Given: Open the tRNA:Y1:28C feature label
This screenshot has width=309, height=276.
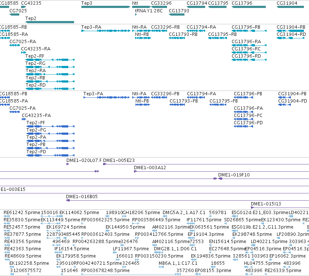Looking at the screenshot, I should [149, 11].
